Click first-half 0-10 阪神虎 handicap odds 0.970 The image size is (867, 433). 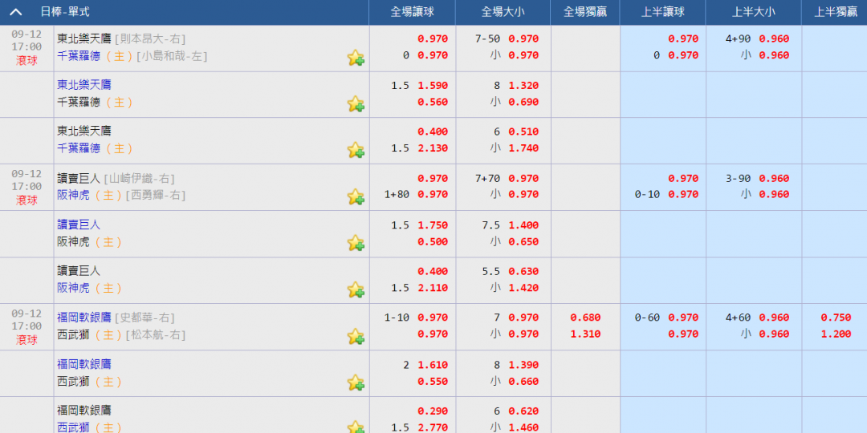point(683,194)
